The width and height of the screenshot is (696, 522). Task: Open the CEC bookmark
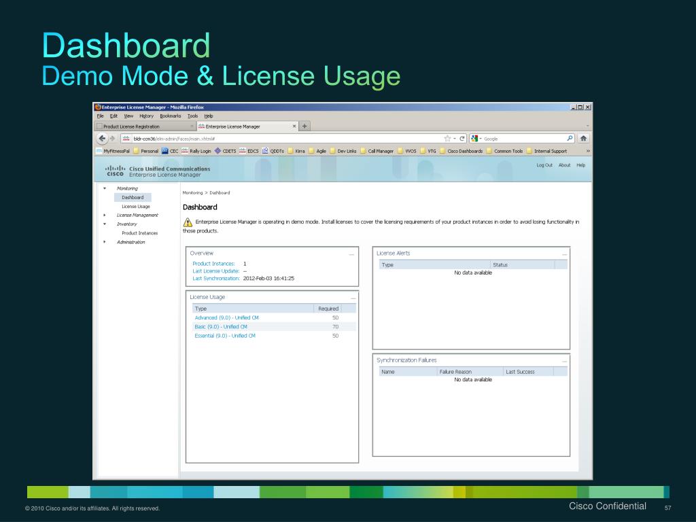[170, 151]
